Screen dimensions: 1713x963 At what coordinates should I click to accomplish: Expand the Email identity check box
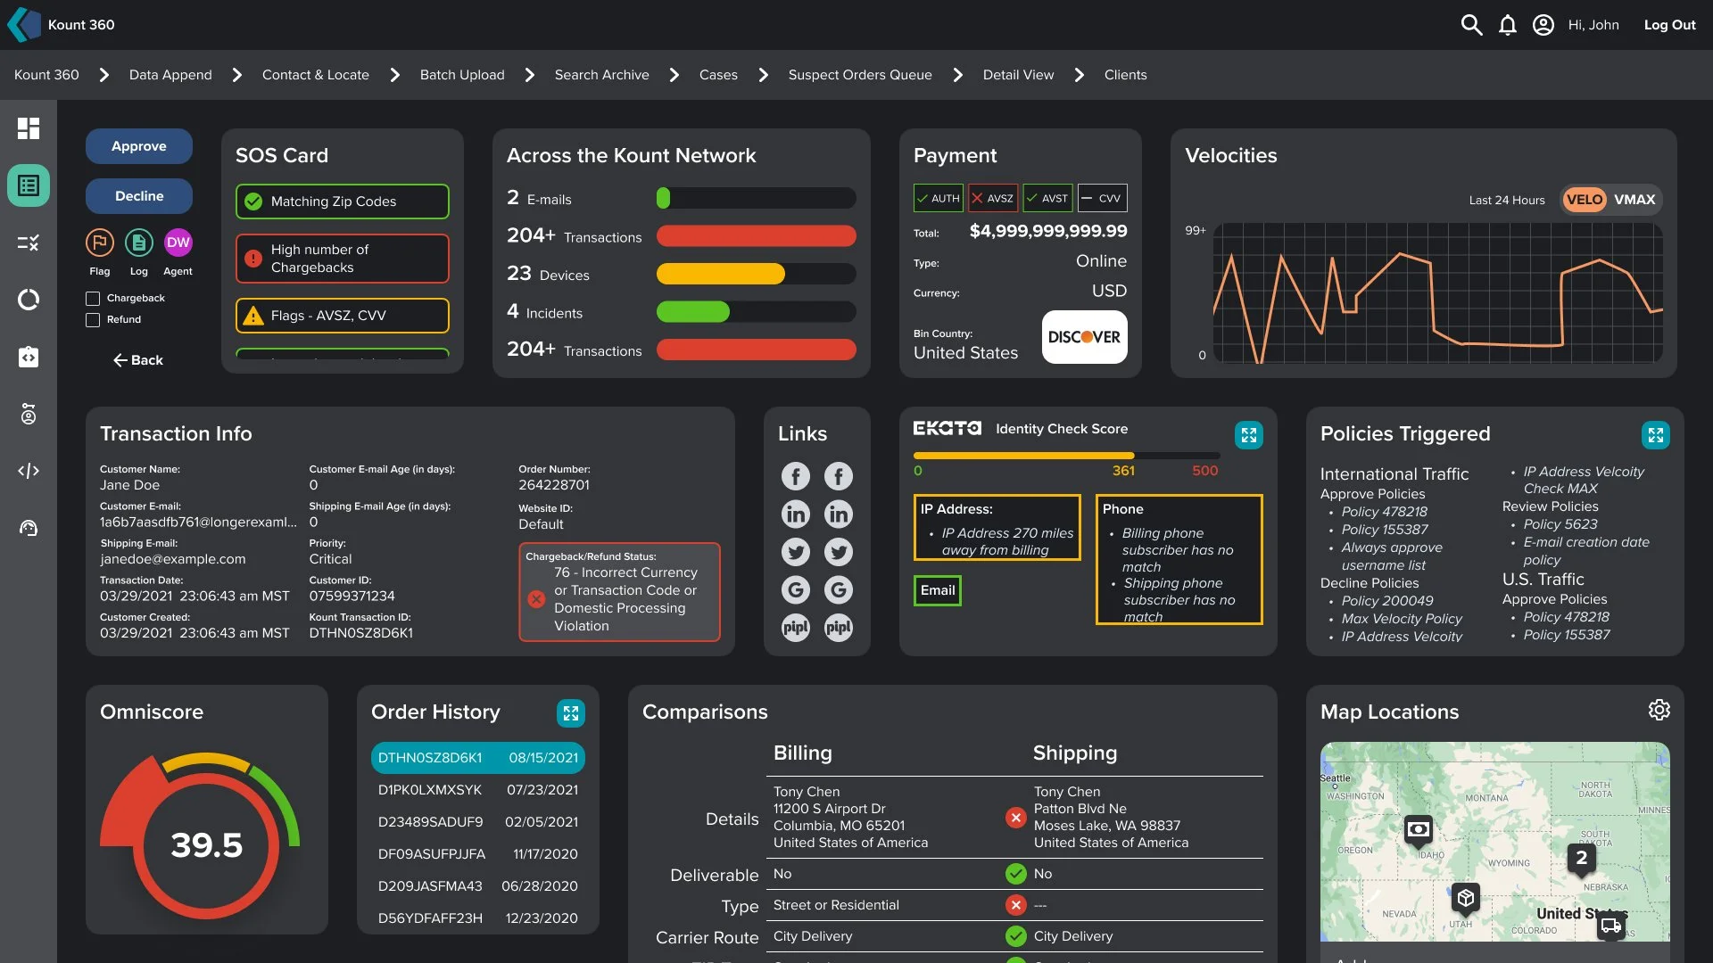pyautogui.click(x=938, y=590)
